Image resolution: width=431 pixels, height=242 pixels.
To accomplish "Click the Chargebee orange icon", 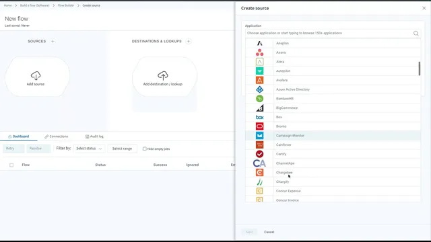I will click(x=259, y=172).
